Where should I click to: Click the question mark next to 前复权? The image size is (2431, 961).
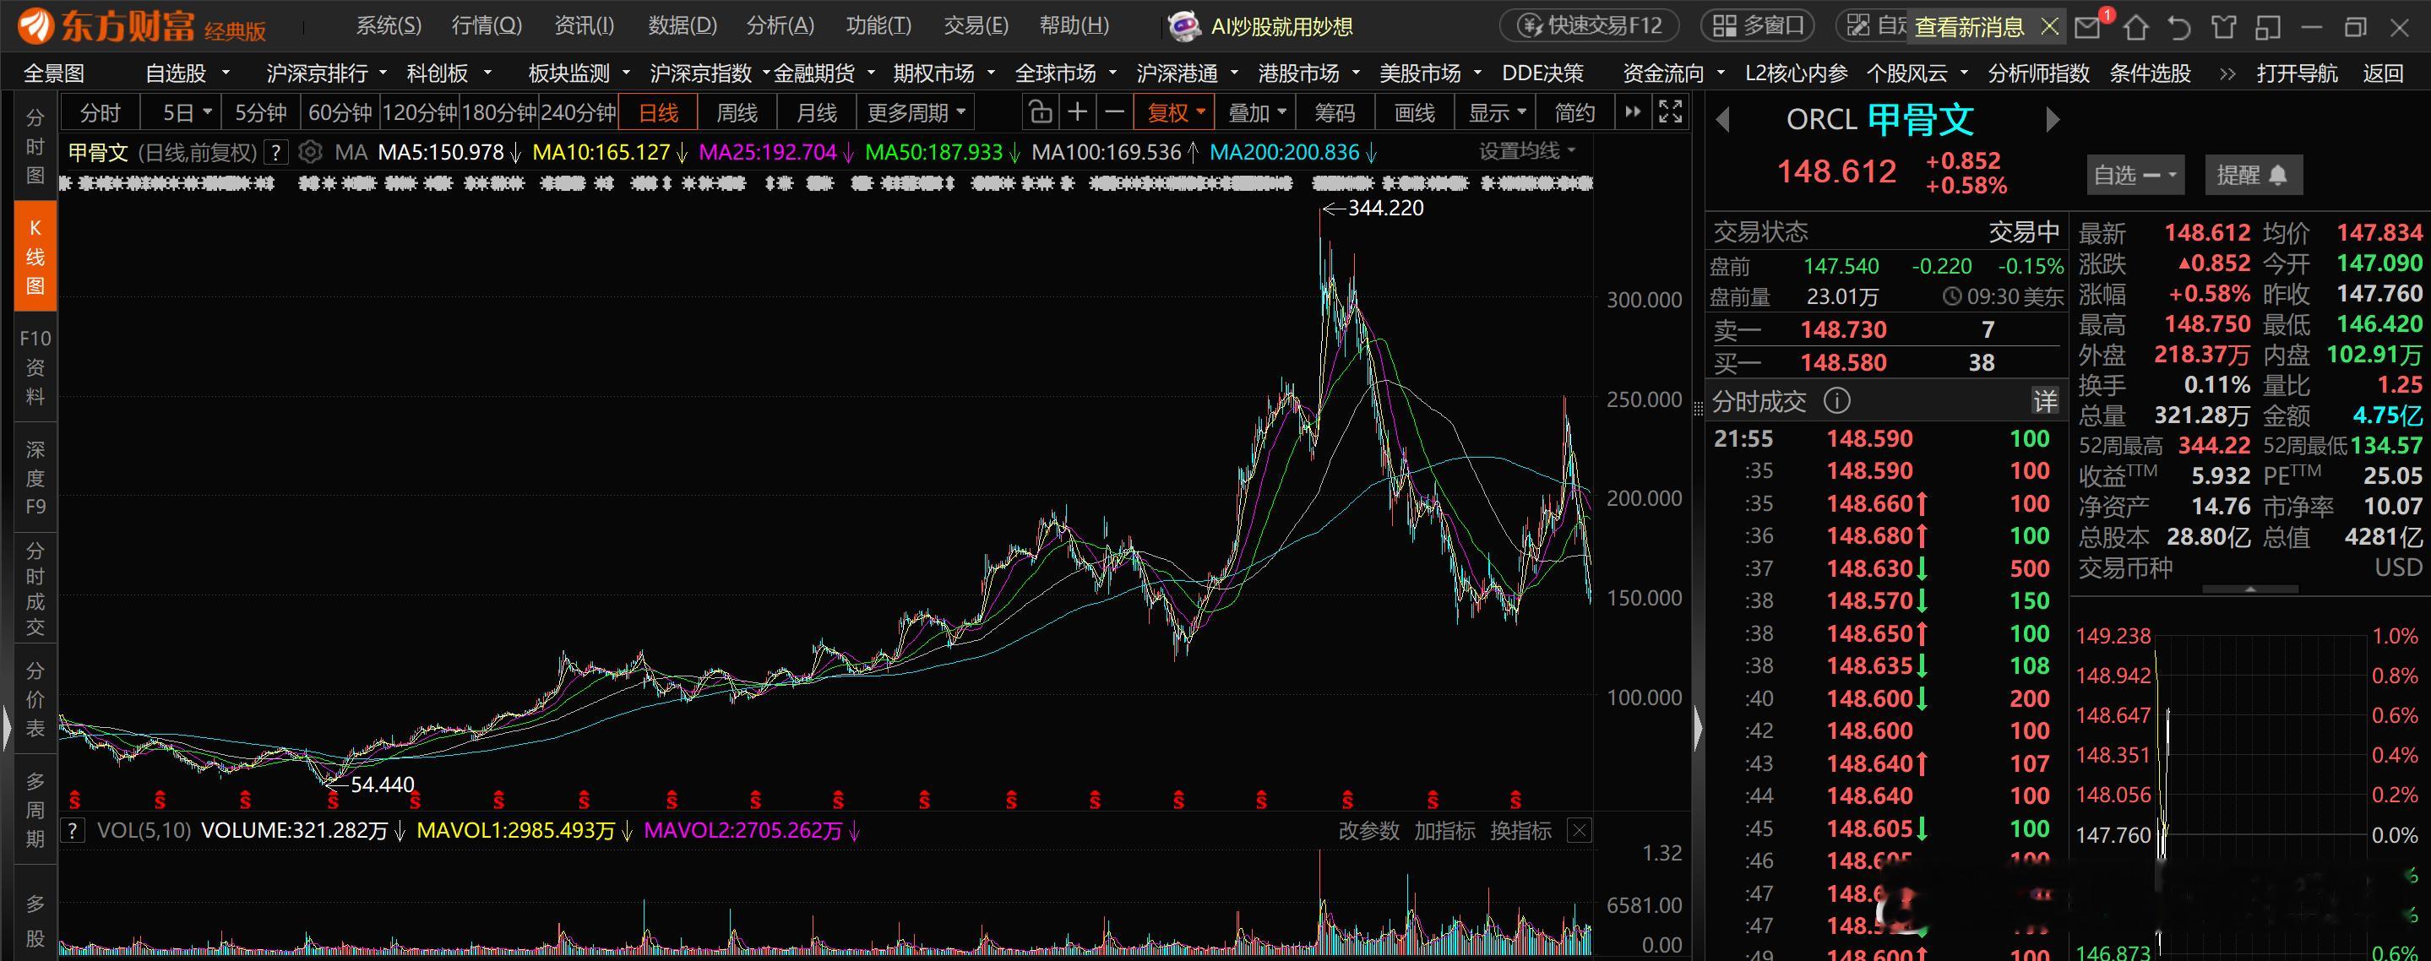pyautogui.click(x=275, y=152)
